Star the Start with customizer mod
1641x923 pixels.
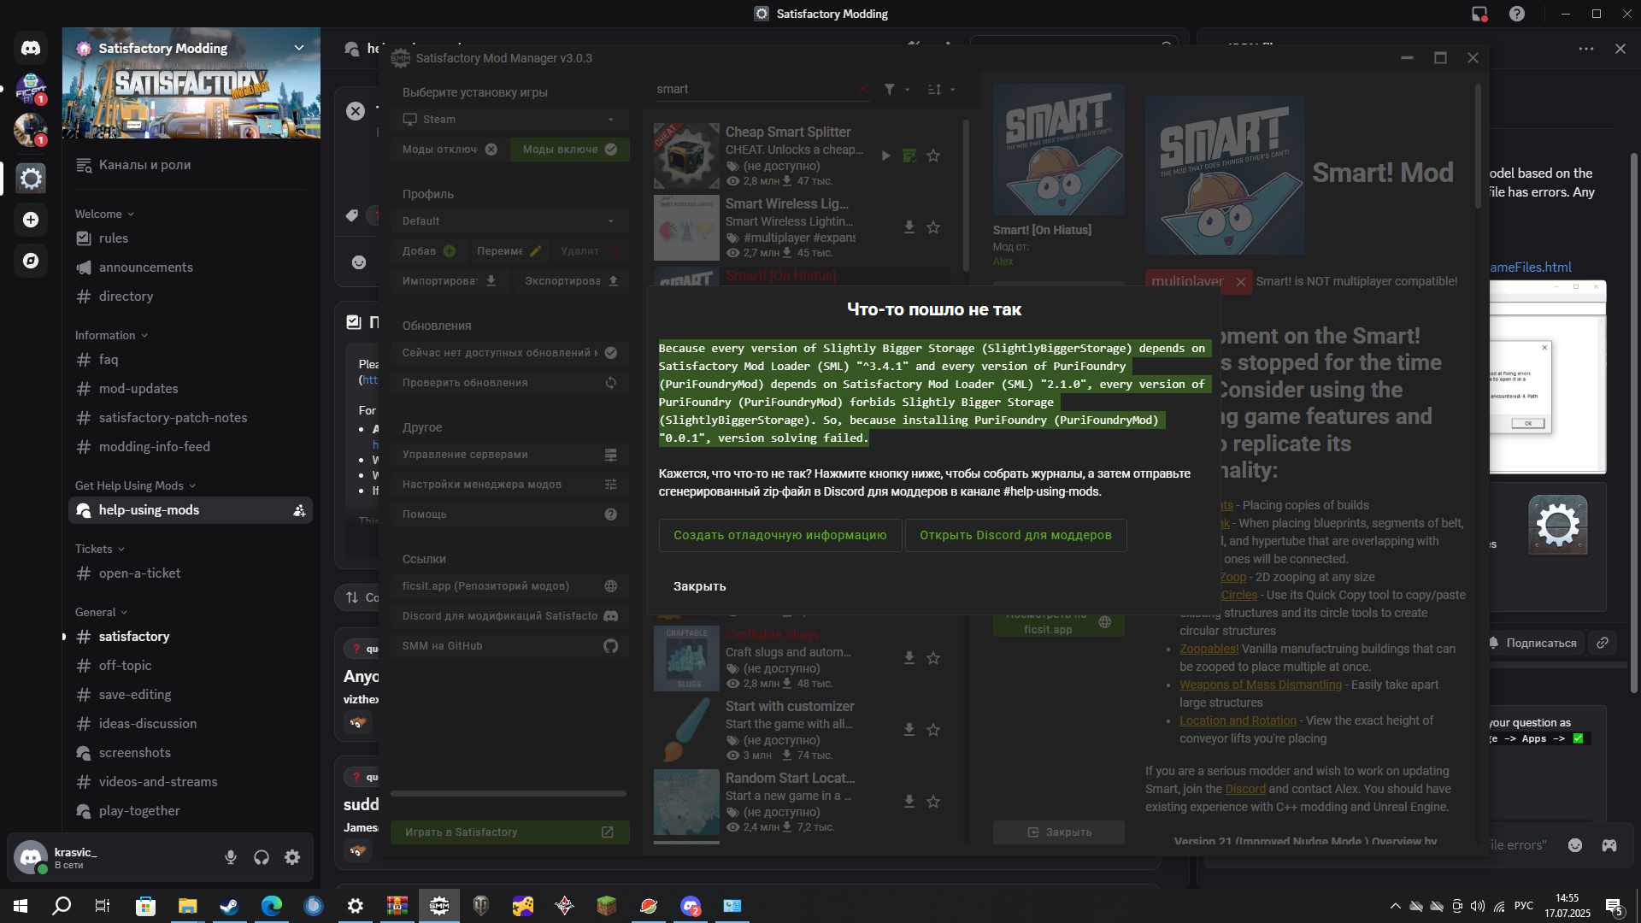933,730
